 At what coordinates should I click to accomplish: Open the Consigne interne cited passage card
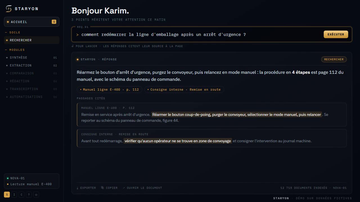[212, 138]
